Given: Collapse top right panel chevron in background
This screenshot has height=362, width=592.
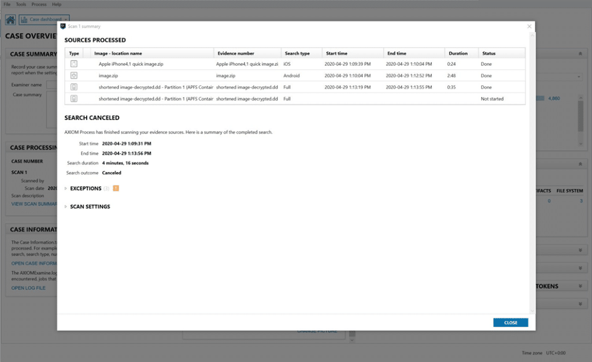Looking at the screenshot, I should (580, 54).
